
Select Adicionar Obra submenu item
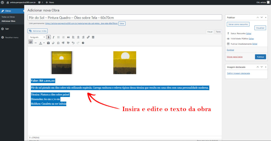(8, 21)
